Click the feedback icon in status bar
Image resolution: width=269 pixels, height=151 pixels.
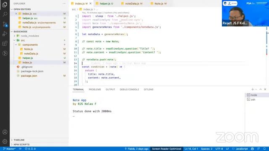[x=258, y=149]
